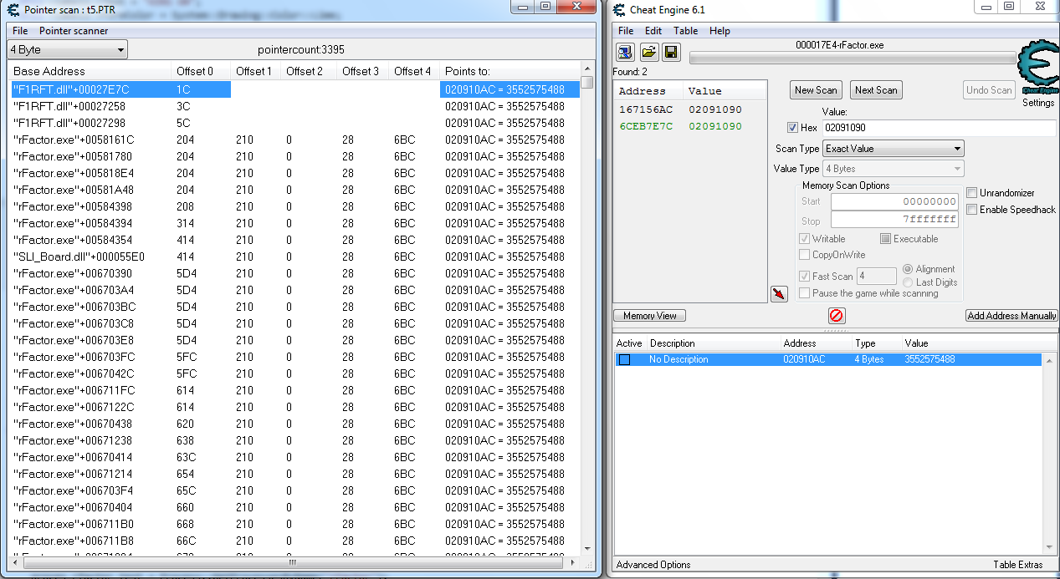This screenshot has width=1060, height=579.
Task: Enable the Unrandomizer checkbox
Action: (x=972, y=193)
